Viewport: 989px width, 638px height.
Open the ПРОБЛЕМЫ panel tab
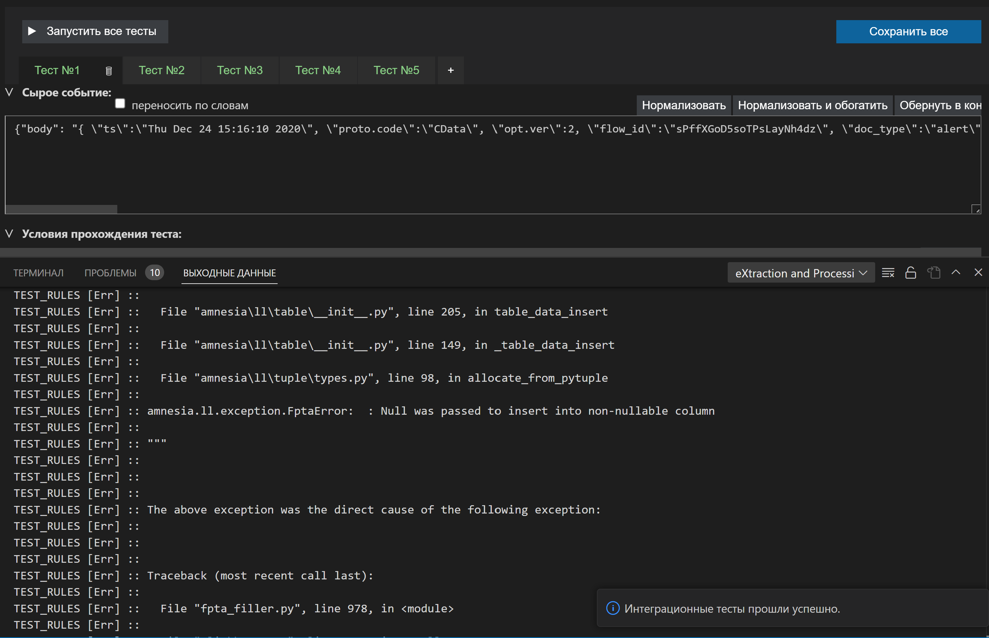point(110,273)
